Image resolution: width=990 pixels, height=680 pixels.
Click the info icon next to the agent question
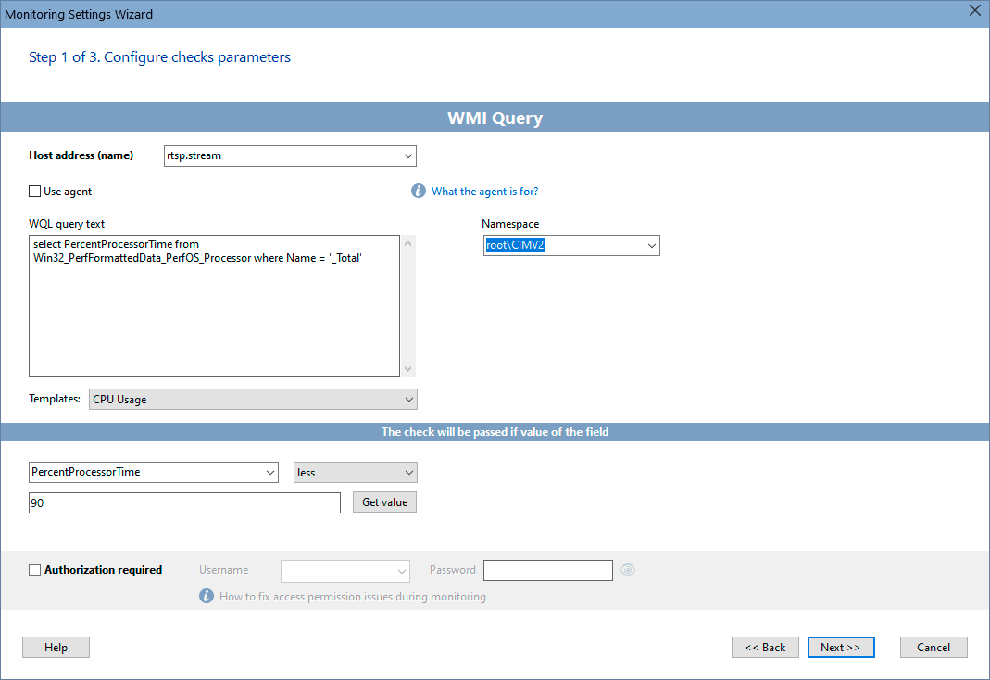[x=419, y=191]
